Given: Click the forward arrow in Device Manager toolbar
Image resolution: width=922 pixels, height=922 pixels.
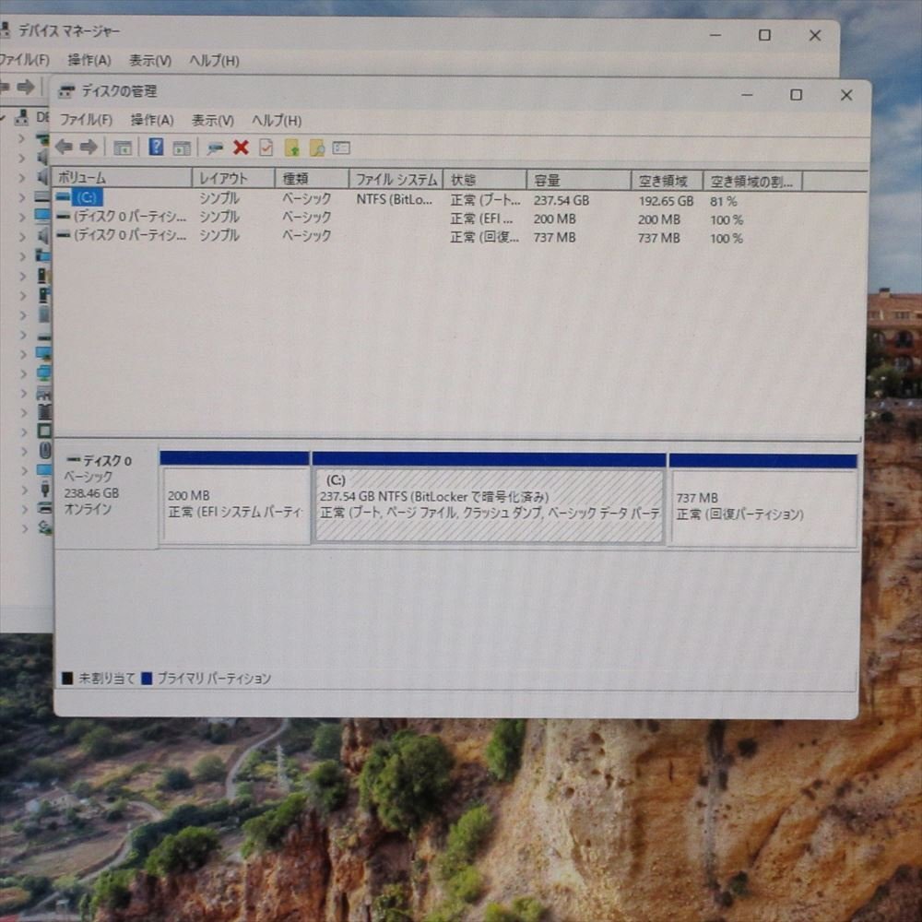Looking at the screenshot, I should 26,88.
